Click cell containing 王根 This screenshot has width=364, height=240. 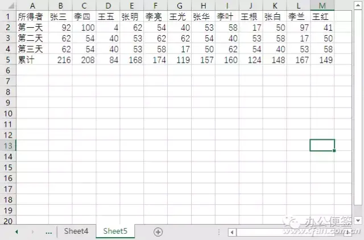[x=251, y=16]
